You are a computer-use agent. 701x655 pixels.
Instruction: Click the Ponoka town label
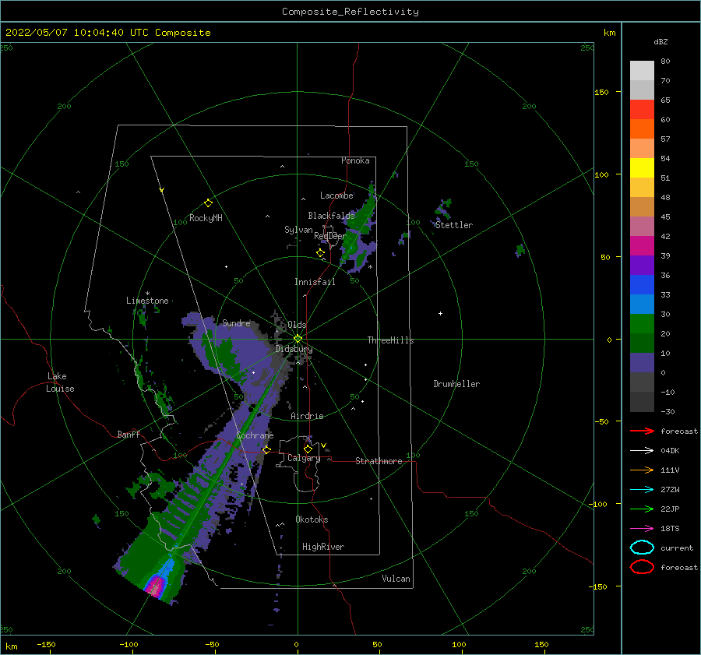pyautogui.click(x=355, y=160)
